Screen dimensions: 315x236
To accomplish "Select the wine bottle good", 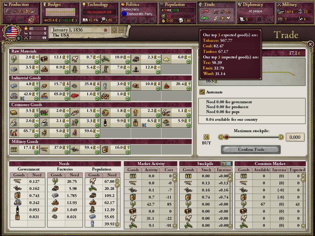I will tap(105, 123).
